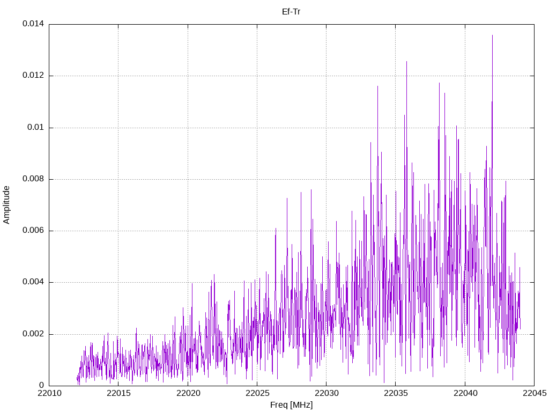Image resolution: width=549 pixels, height=412 pixels.
Task: Click the Ef-Tr plot title
Action: [x=291, y=12]
